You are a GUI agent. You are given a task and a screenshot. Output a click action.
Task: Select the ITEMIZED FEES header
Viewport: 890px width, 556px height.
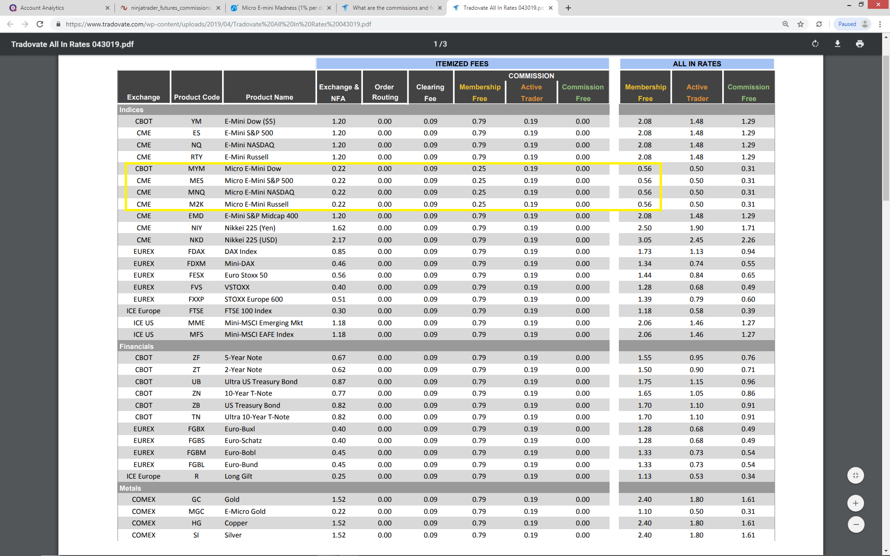click(x=462, y=63)
